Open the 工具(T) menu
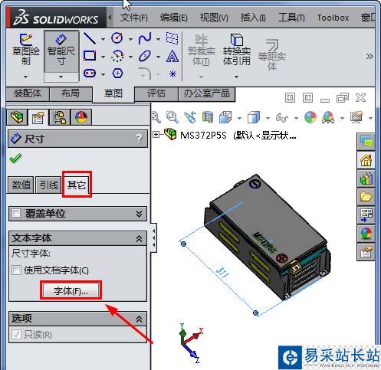 tap(291, 18)
